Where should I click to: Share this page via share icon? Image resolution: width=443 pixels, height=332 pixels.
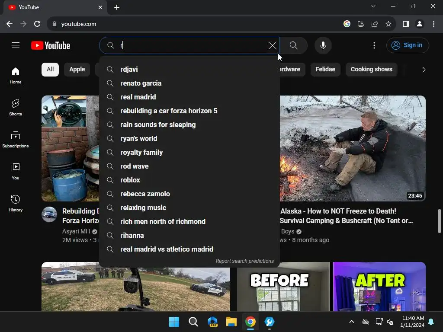pyautogui.click(x=375, y=24)
